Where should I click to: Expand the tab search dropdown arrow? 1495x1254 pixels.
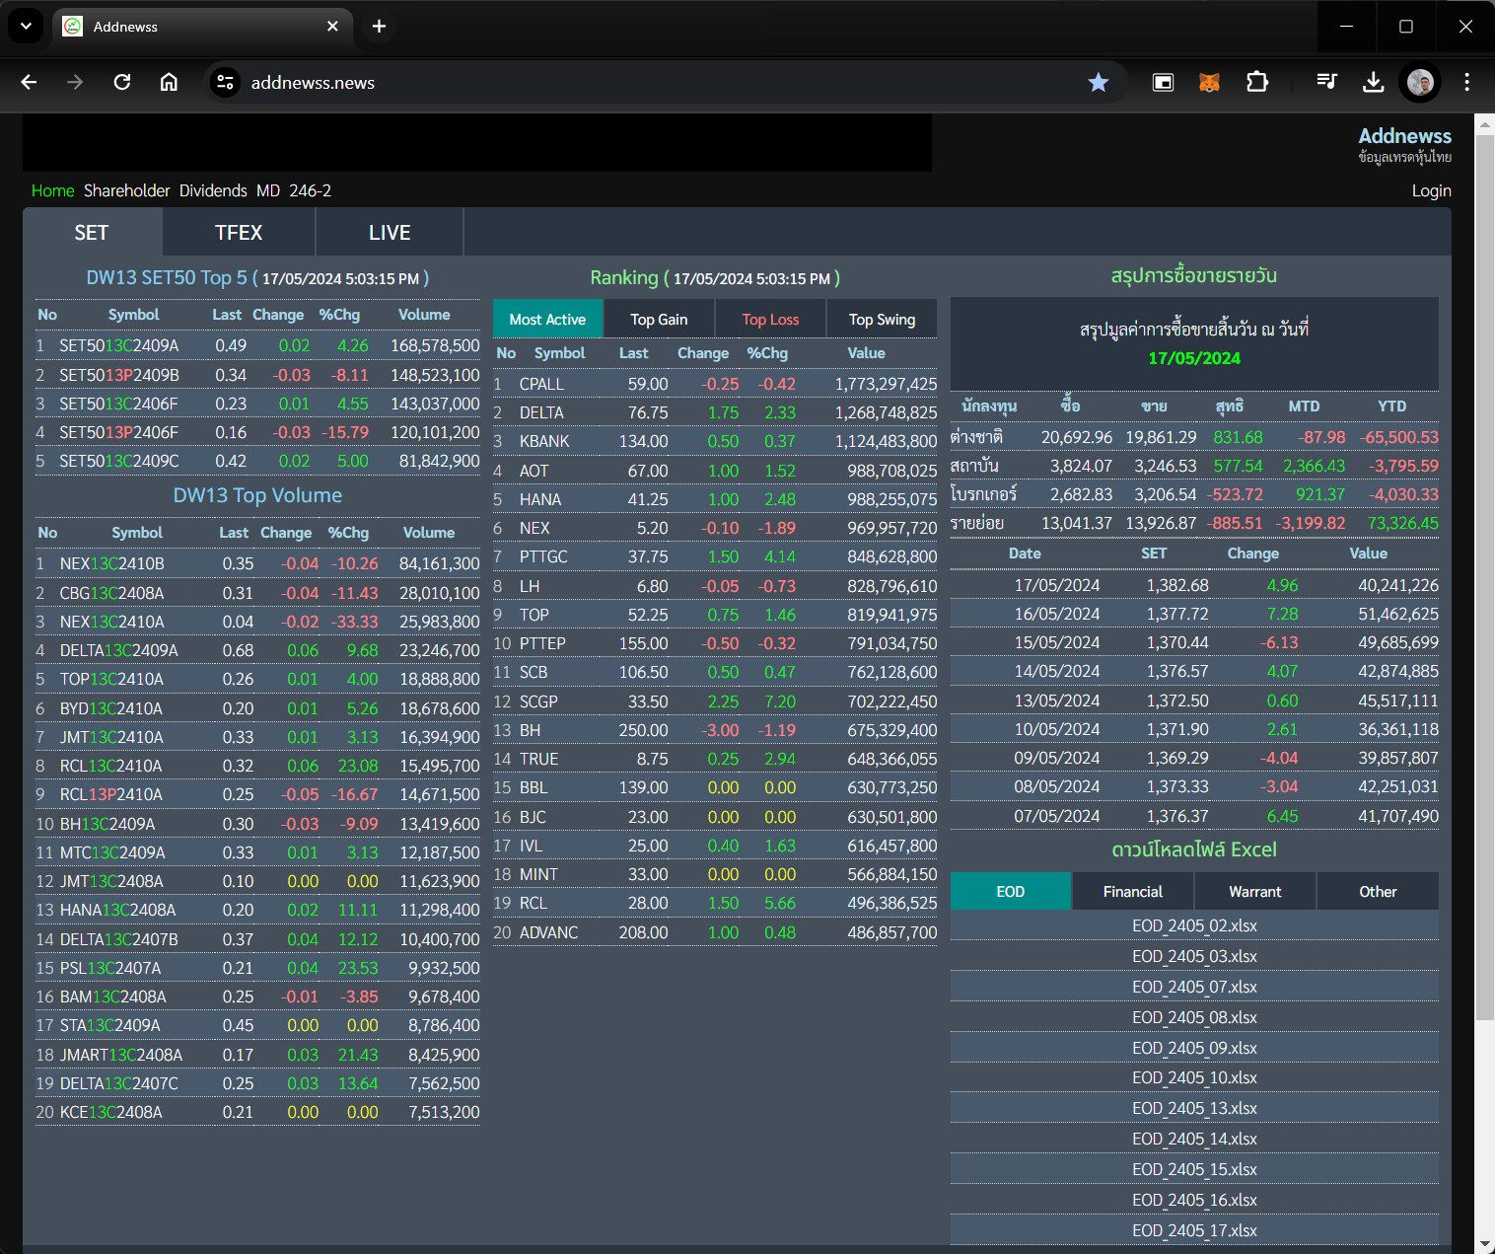[x=26, y=27]
